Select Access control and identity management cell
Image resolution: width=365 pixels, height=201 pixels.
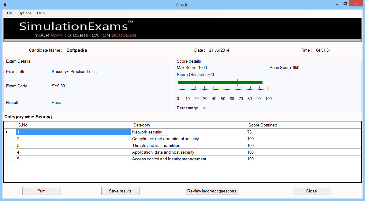(x=188, y=159)
